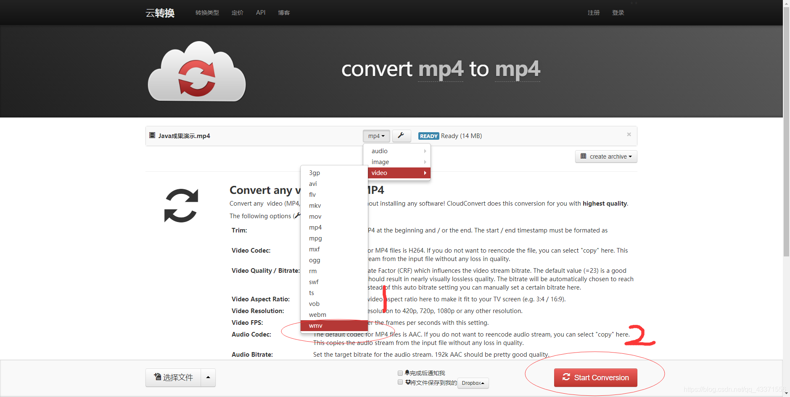The width and height of the screenshot is (790, 397).
Task: Expand the image submenu
Action: tap(397, 162)
